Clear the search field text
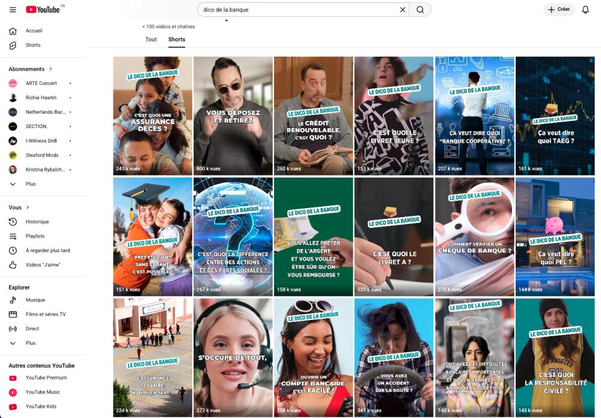Viewport: 601px width, 418px height. tap(402, 10)
